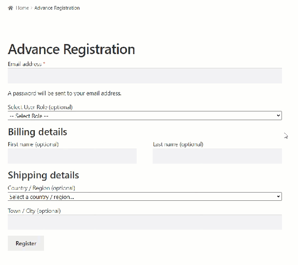Focus the Town / City input field

(x=144, y=222)
